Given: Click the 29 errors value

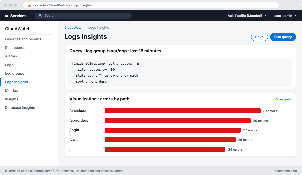Looking at the screenshot, I should [260, 121].
